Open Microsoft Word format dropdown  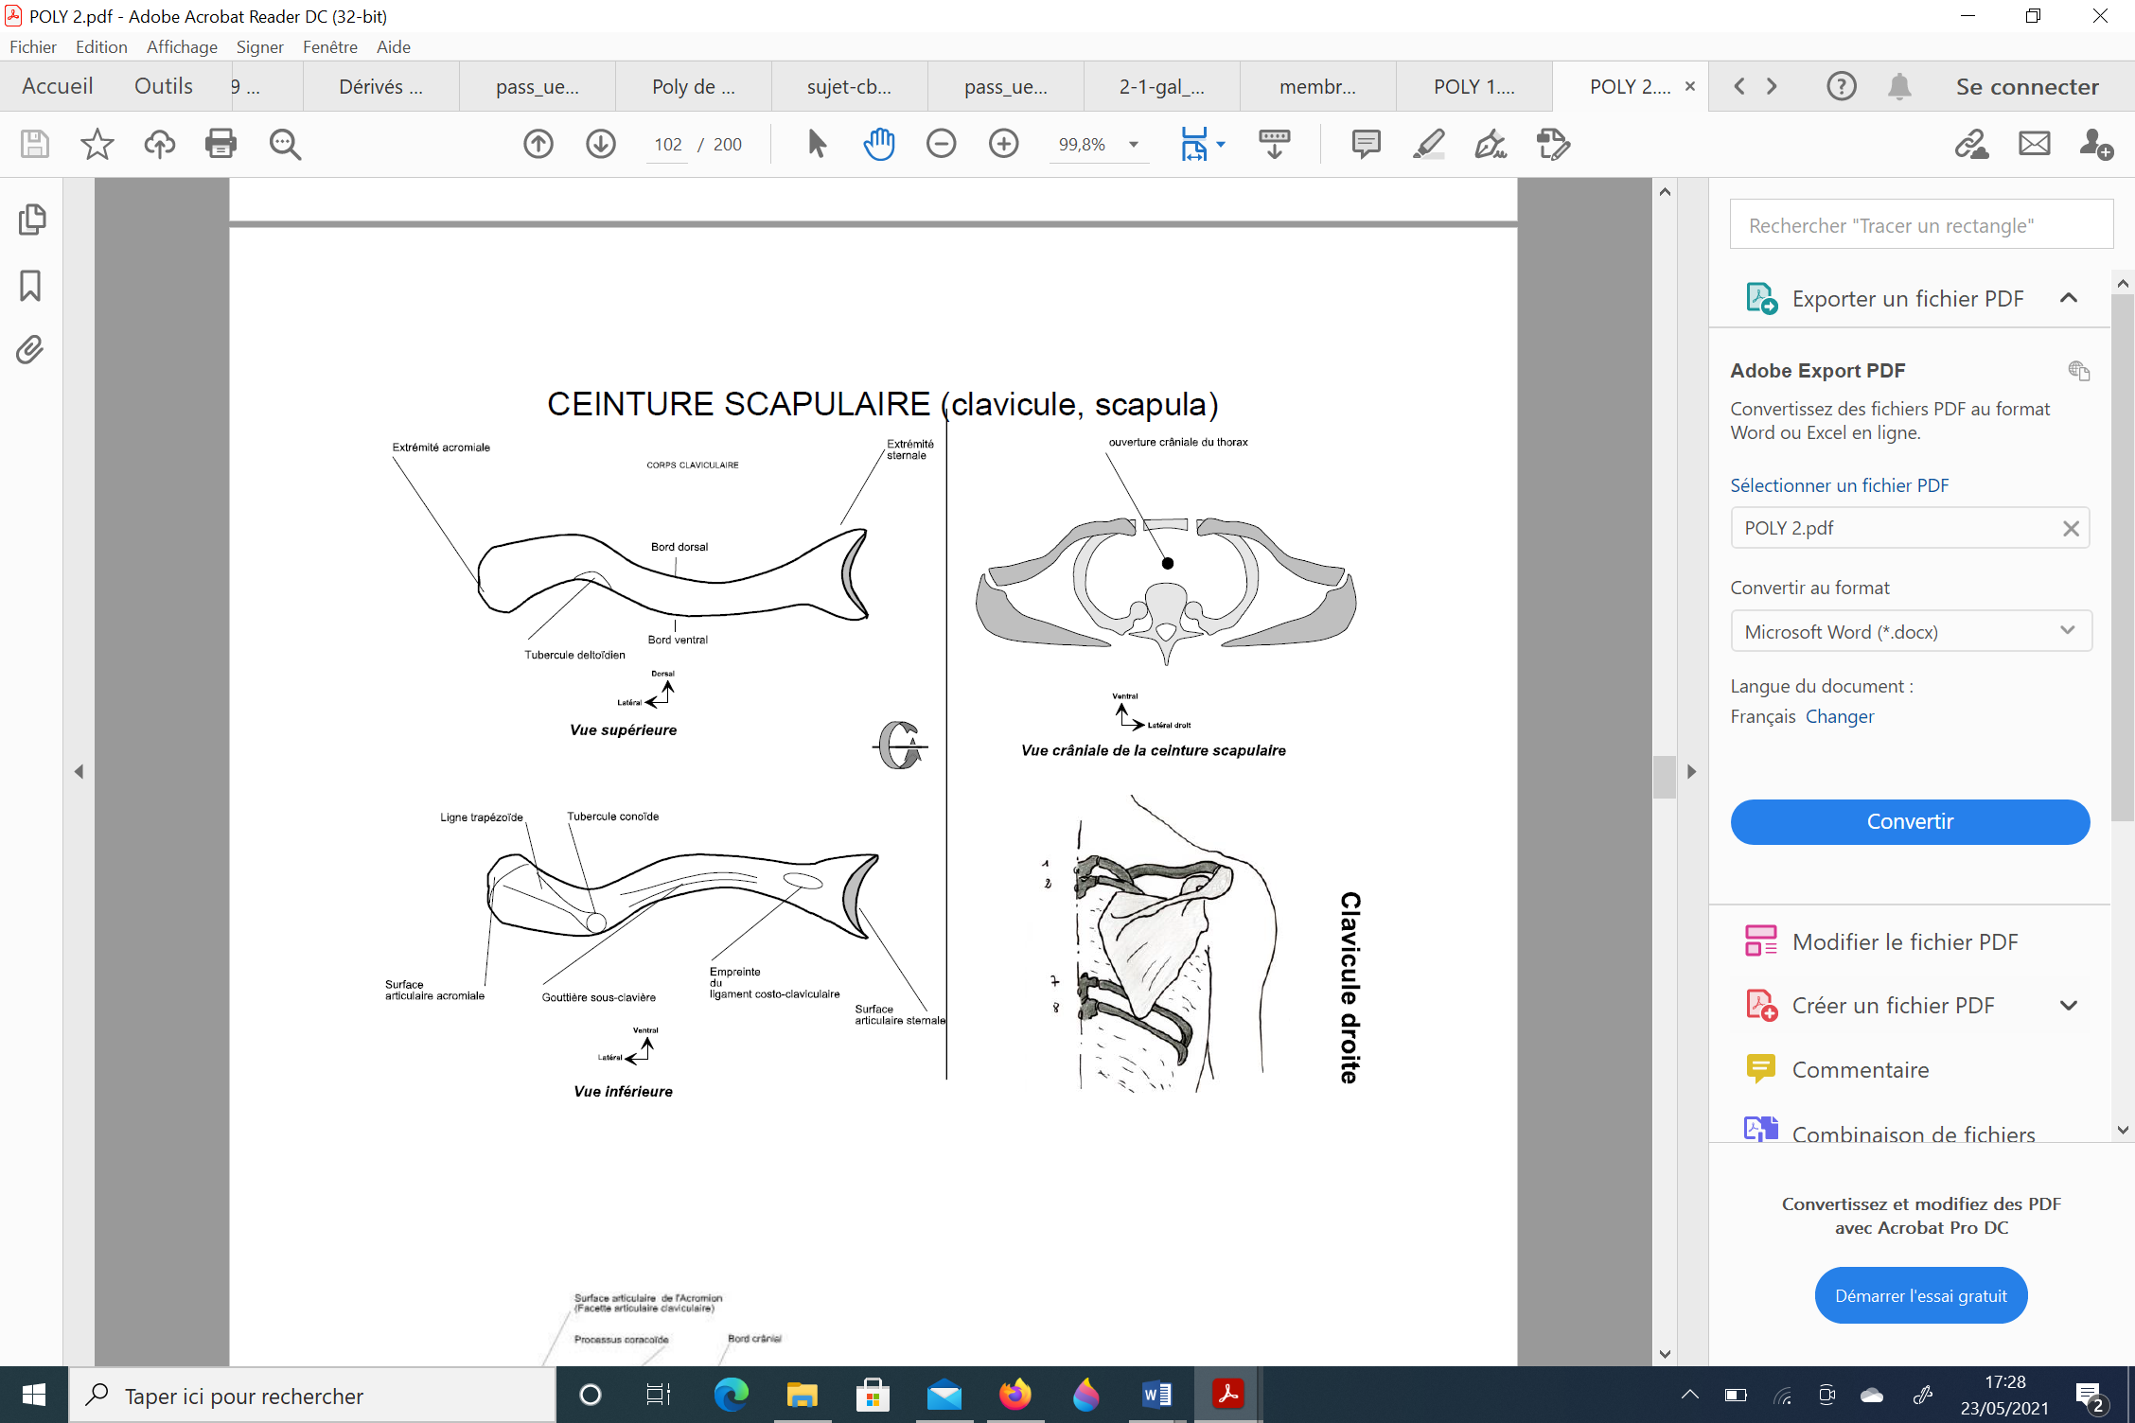1910,631
